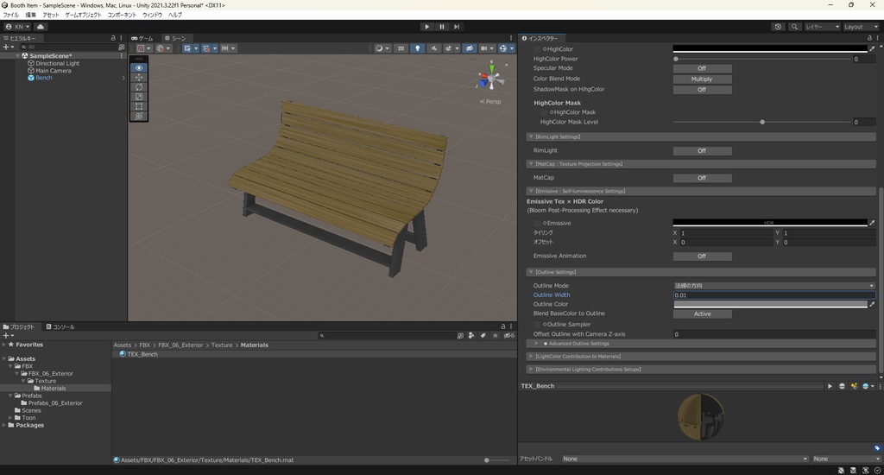The height and width of the screenshot is (475, 884).
Task: Toggle 2D view mode in scene
Action: (x=401, y=48)
